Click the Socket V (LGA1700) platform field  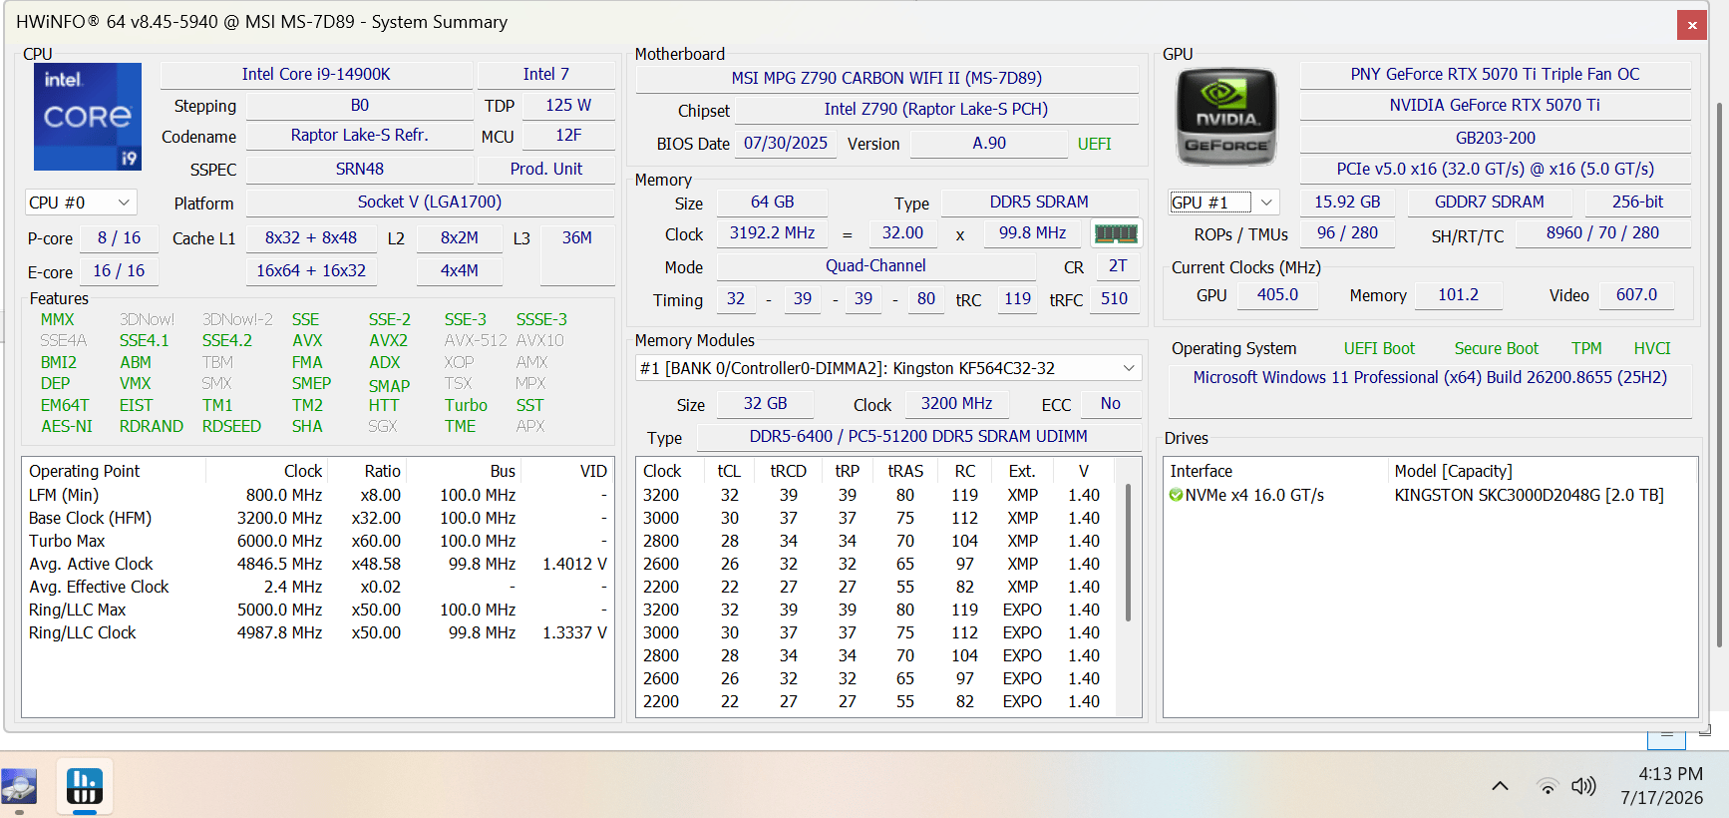tap(430, 202)
